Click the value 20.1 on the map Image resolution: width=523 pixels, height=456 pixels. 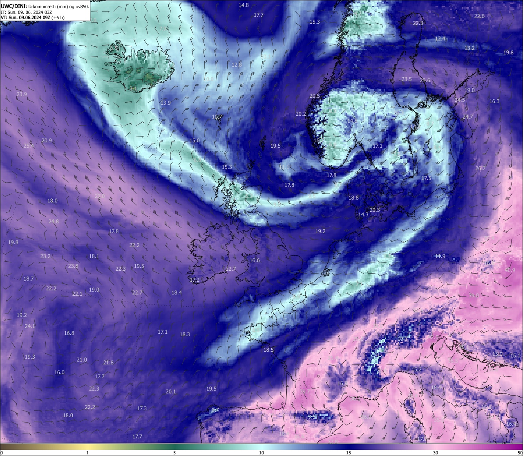click(x=171, y=392)
